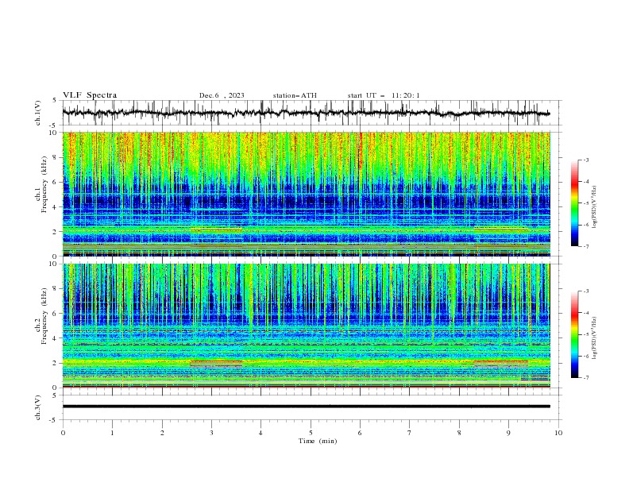
Task: Click the ch.2 "Frequency (kHz)" axis label
Action: pos(44,315)
